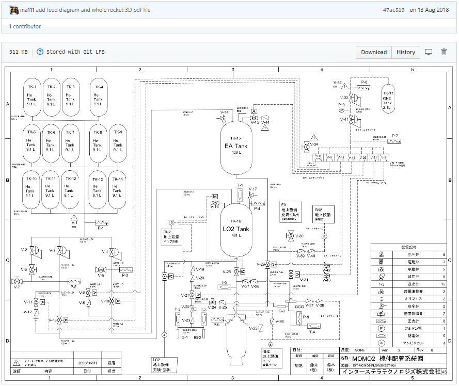The width and height of the screenshot is (459, 386).
Task: Delete the file with the trash icon
Action: point(444,52)
